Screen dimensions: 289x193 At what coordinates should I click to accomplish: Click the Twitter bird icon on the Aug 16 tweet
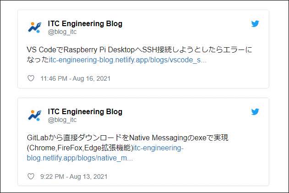(x=255, y=24)
